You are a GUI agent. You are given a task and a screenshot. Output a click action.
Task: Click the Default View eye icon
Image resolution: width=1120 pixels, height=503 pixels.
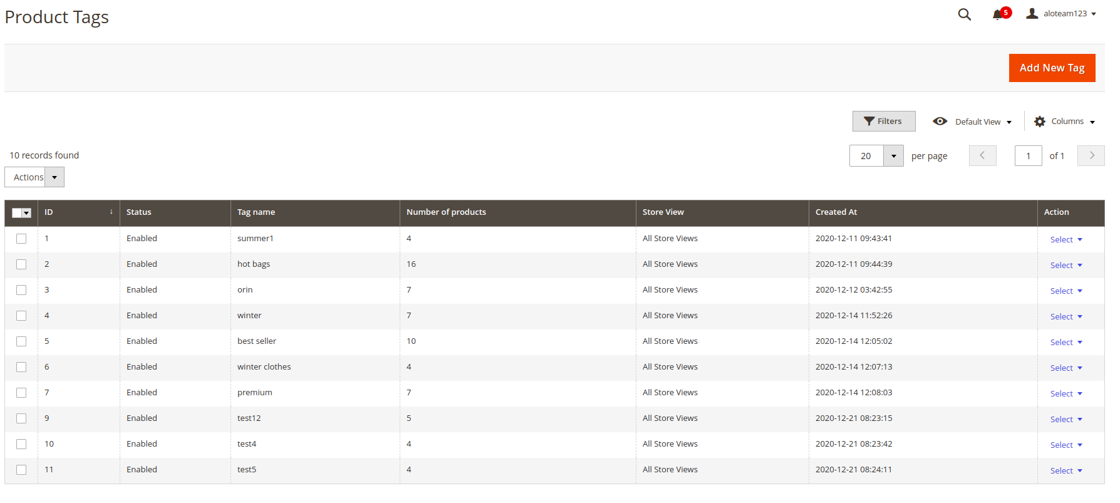coord(940,122)
